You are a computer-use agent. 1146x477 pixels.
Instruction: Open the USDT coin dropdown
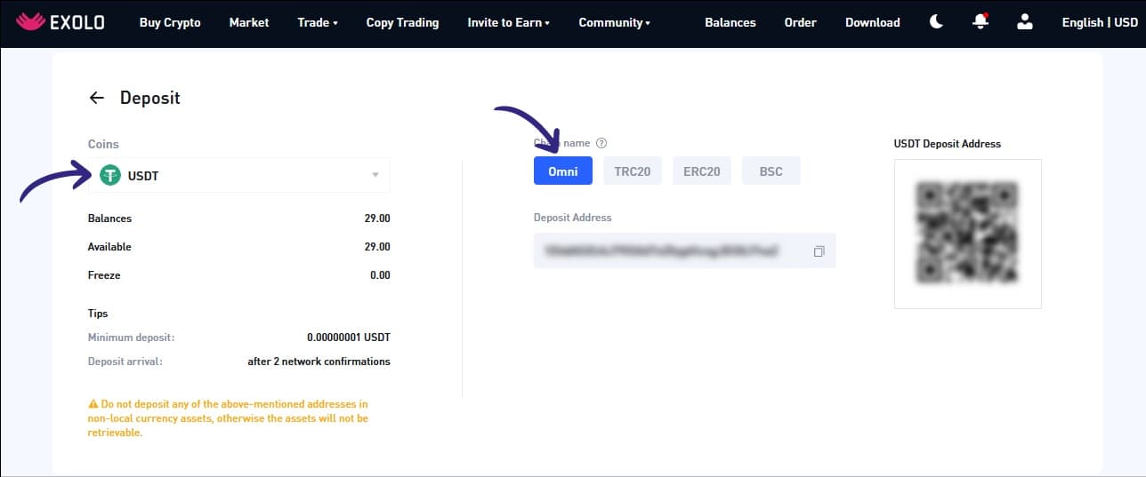coord(239,175)
